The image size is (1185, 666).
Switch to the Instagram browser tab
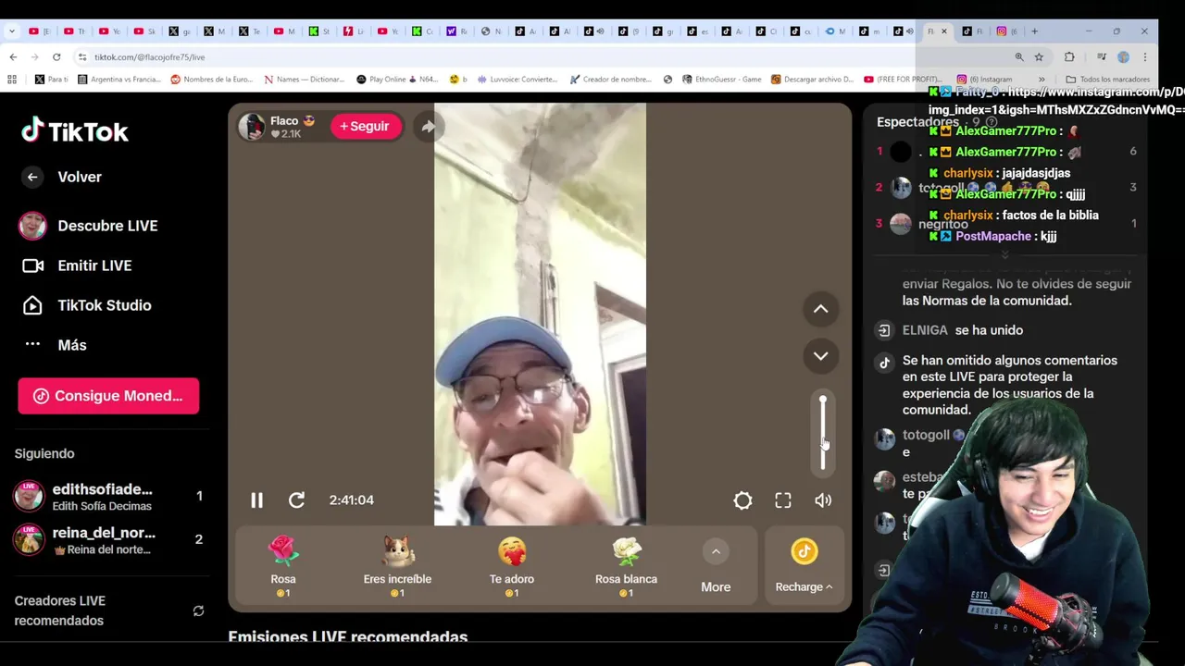click(1006, 31)
